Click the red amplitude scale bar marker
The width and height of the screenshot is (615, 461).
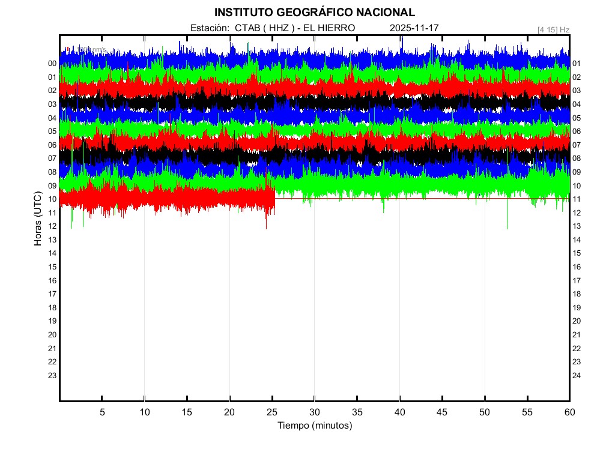(68, 49)
